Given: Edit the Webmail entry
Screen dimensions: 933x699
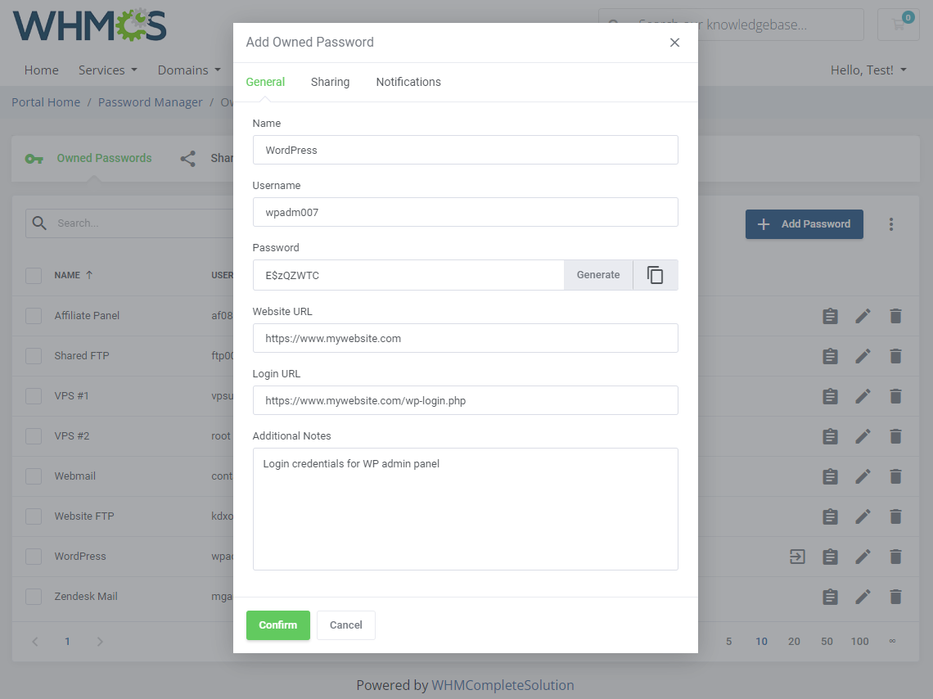Looking at the screenshot, I should [x=863, y=476].
